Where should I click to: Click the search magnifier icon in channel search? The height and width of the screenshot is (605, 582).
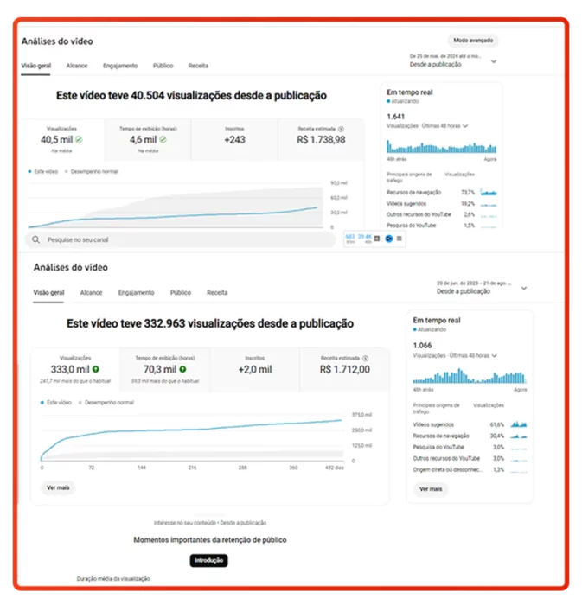pos(35,239)
